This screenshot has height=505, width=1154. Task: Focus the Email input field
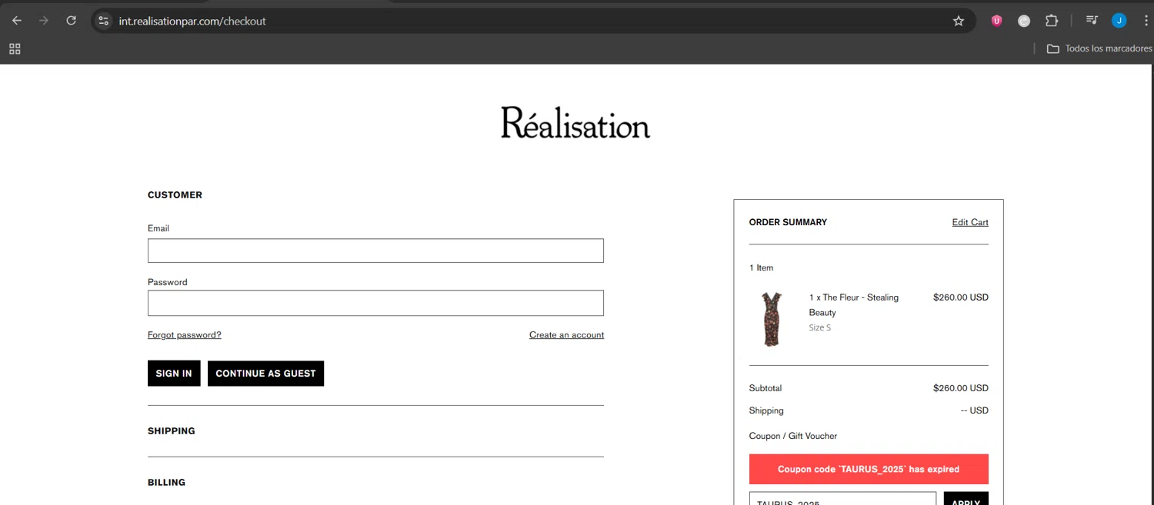[375, 251]
